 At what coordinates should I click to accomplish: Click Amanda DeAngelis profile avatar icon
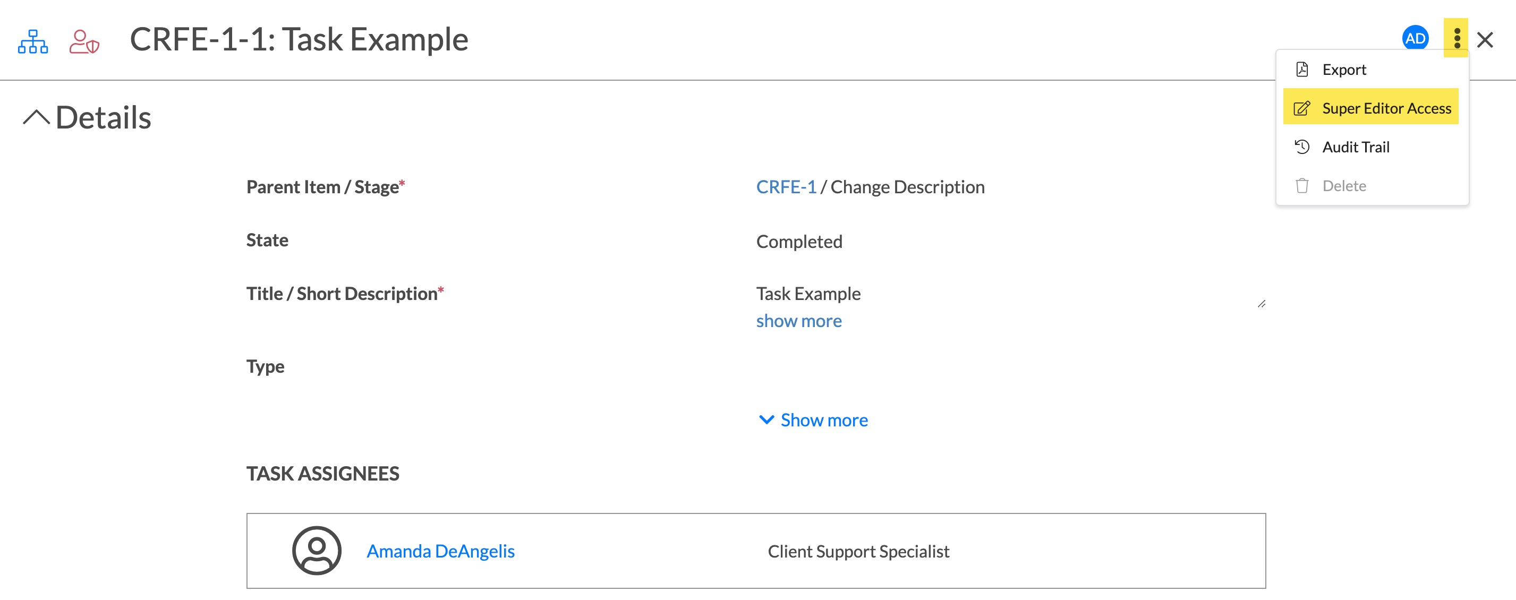[x=317, y=551]
